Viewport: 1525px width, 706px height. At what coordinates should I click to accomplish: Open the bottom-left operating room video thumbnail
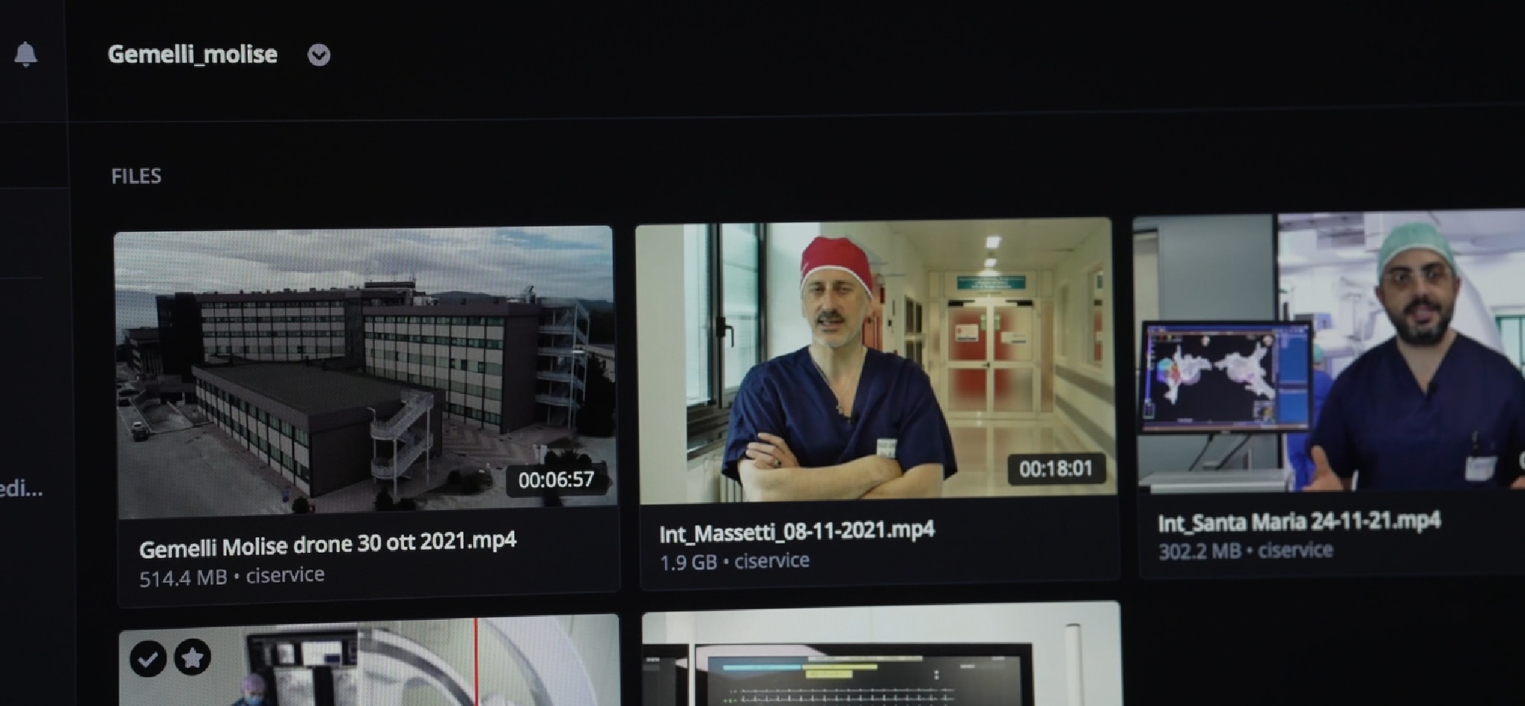(369, 660)
